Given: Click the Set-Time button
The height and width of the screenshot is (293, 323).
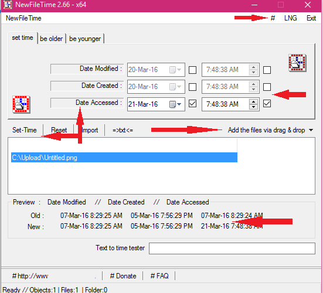Looking at the screenshot, I should (25, 130).
